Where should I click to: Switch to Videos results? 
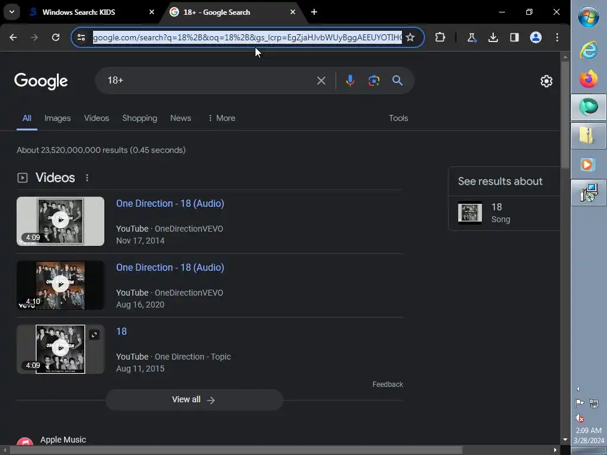(97, 118)
